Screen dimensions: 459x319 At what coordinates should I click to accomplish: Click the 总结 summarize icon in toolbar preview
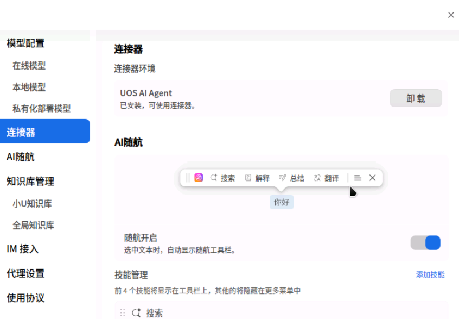point(283,178)
